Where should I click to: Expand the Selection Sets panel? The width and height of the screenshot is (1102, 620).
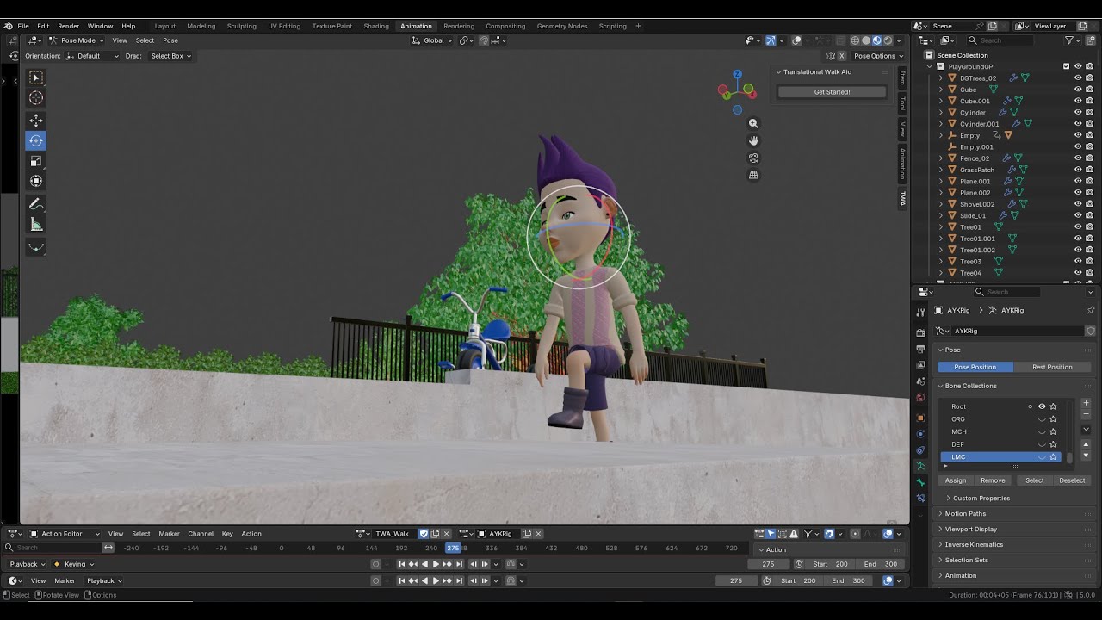click(x=1012, y=560)
